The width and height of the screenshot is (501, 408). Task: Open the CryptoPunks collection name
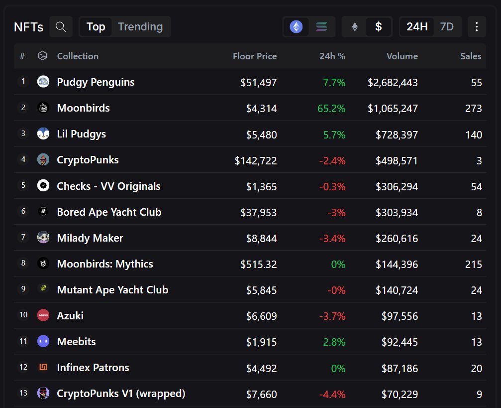click(x=88, y=160)
